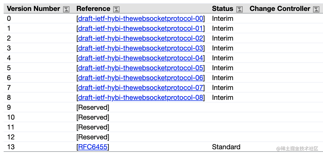
Task: Open the RFC6455 reference link
Action: click(x=93, y=147)
